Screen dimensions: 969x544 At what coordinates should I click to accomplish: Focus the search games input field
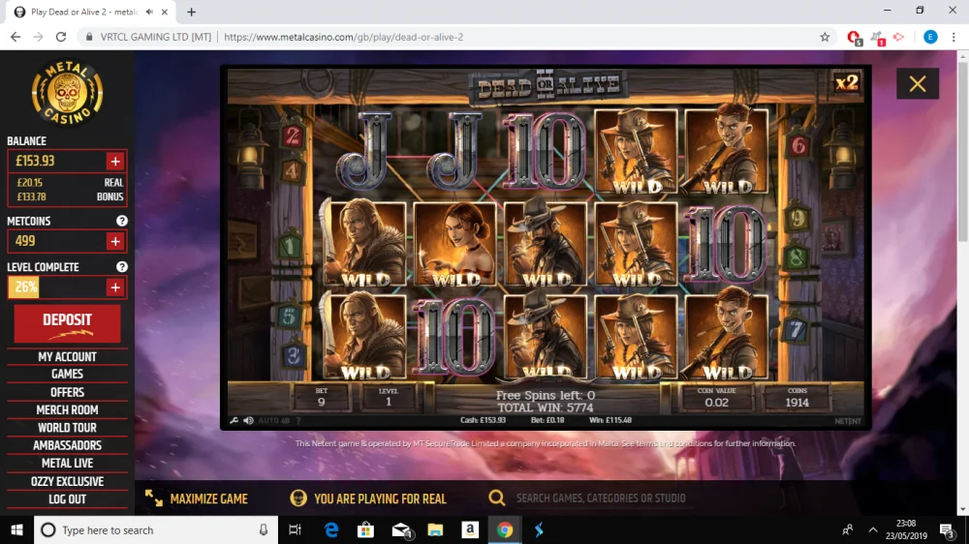click(x=601, y=499)
